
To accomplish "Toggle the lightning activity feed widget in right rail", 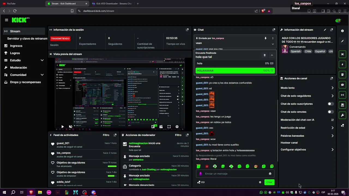I will click(x=342, y=65).
